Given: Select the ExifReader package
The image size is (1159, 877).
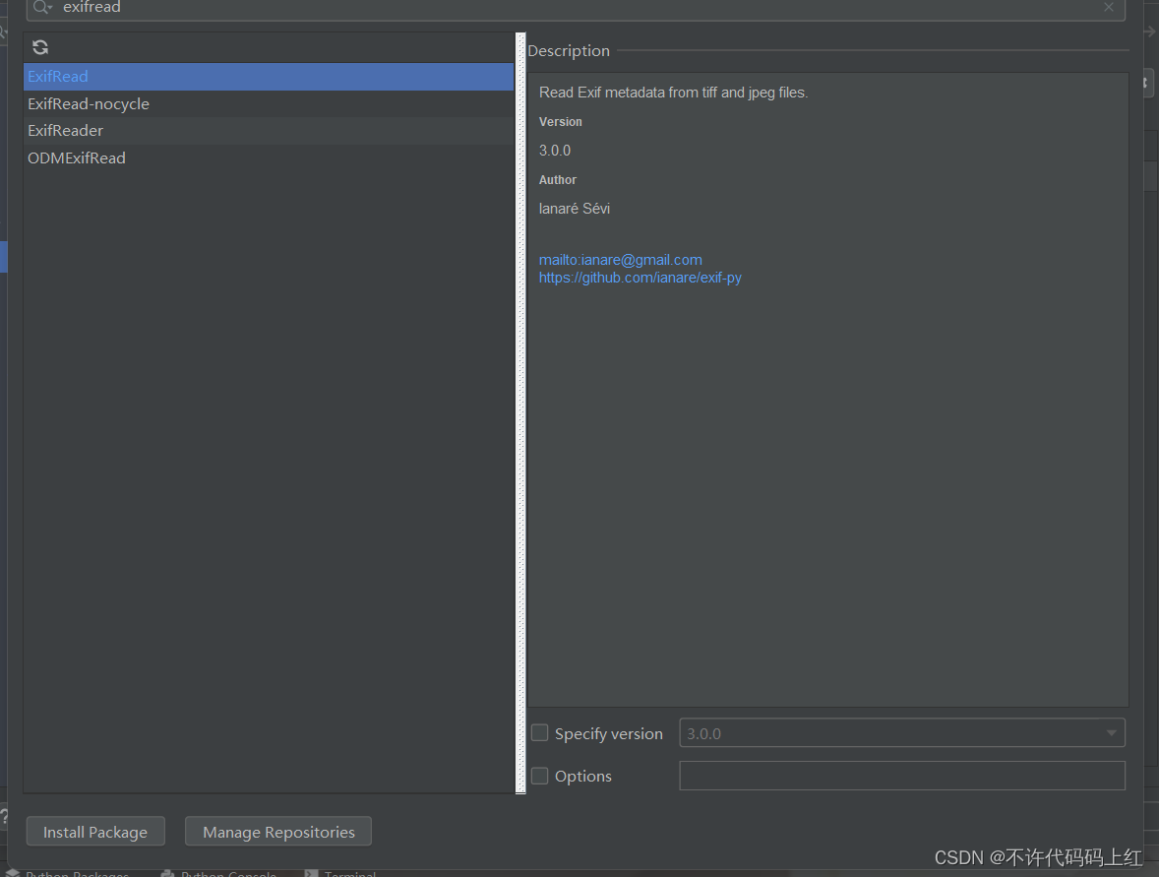Looking at the screenshot, I should pos(269,131).
